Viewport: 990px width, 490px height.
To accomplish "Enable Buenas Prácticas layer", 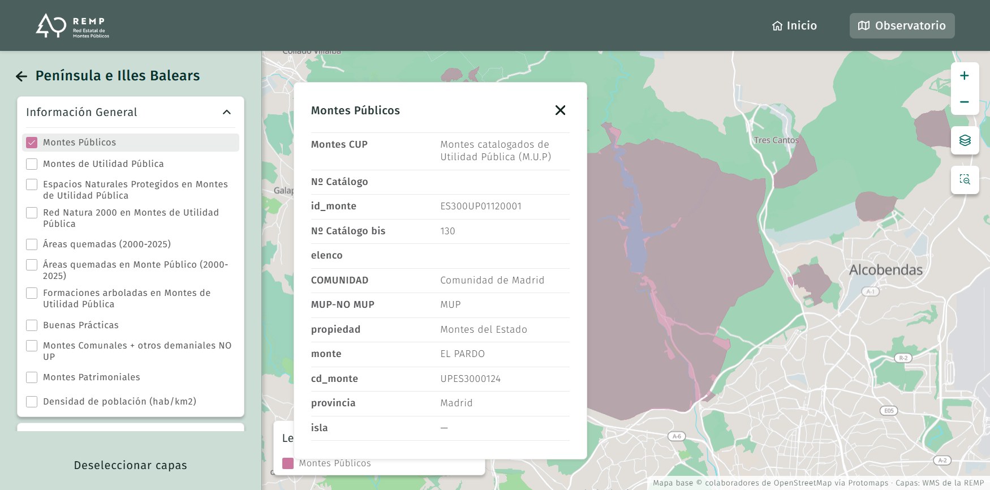I will point(32,325).
